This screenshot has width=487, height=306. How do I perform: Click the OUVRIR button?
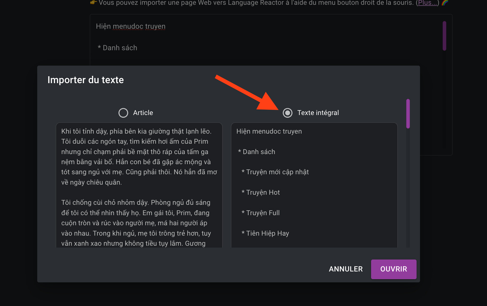[x=394, y=269]
